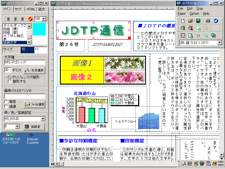
Task: Open the Internet Explorer desktop shortcut
Action: click(x=33, y=139)
